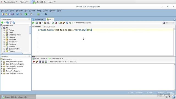Click the Run Script icon in worksheet toolbar
This screenshot has height=99, width=176.
[37, 23]
